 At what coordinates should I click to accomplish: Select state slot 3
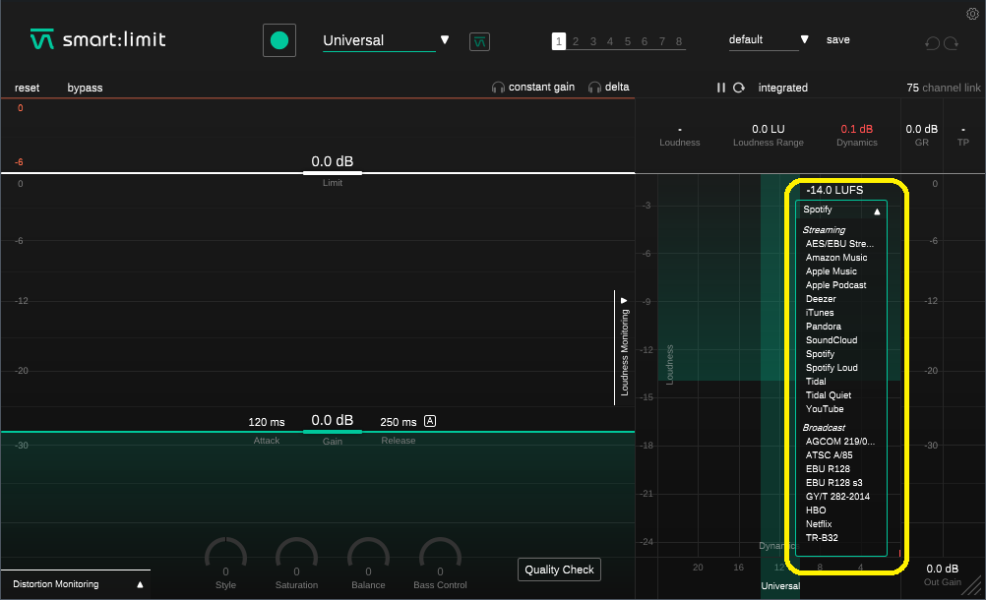click(593, 41)
